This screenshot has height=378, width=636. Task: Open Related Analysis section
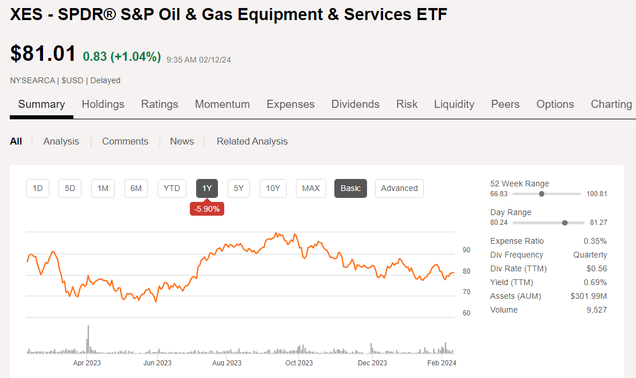point(252,141)
